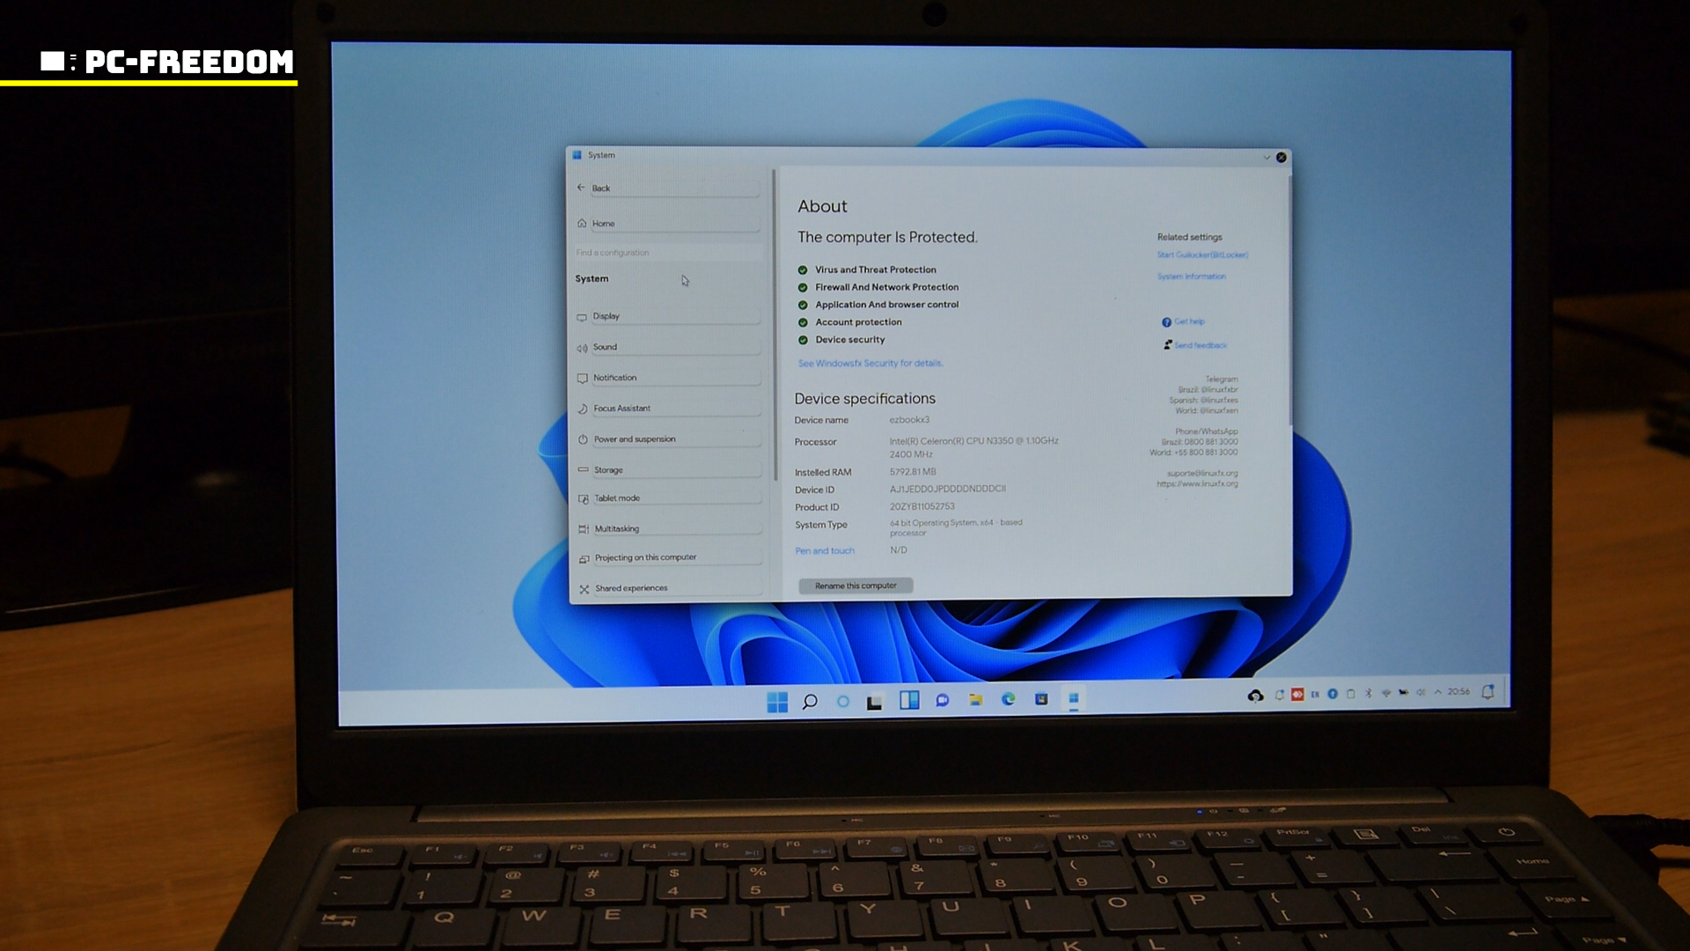1690x951 pixels.
Task: Click the taskbar search magnifier icon
Action: click(x=810, y=702)
